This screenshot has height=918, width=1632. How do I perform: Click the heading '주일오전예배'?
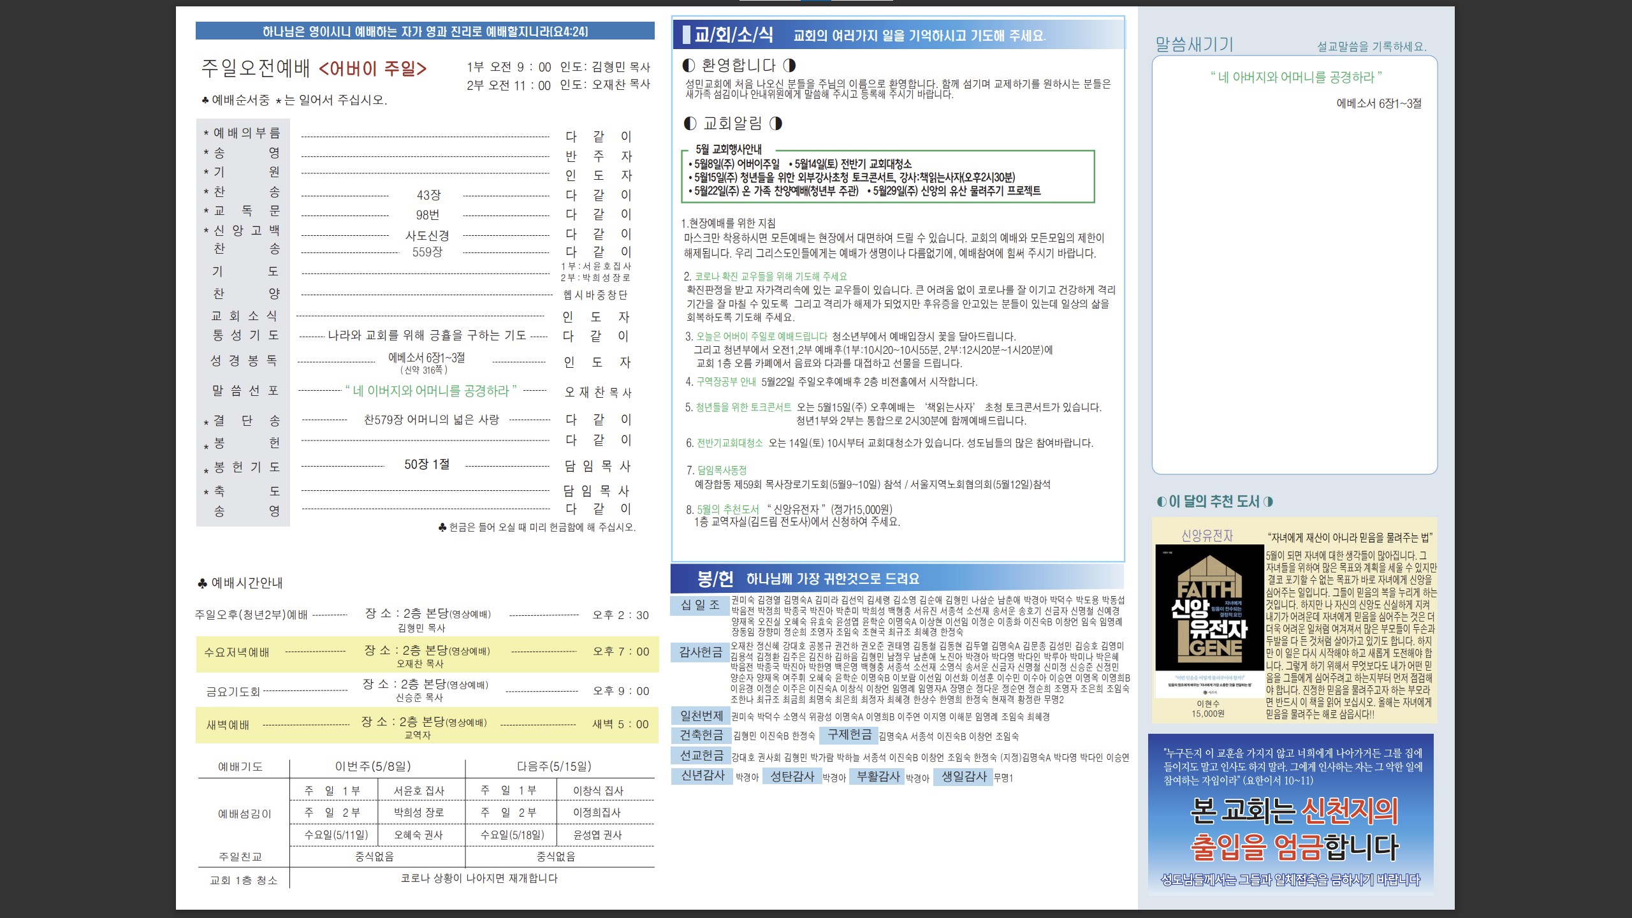coord(255,68)
